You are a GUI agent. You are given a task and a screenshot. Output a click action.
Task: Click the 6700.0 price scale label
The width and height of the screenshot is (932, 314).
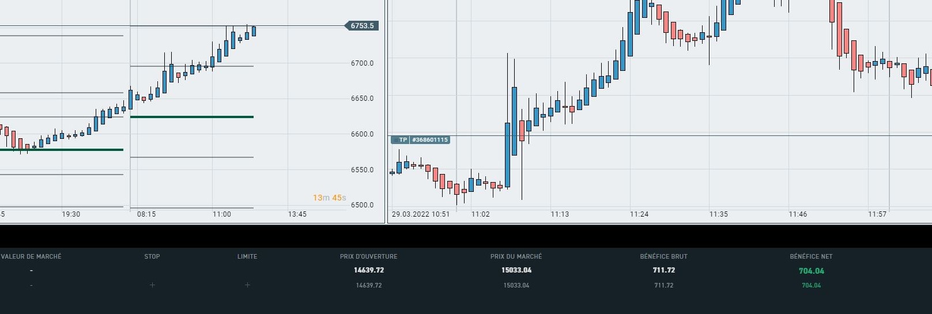(x=362, y=63)
